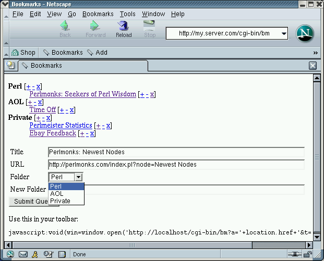This screenshot has height=261, width=324.
Task: Click the URL text field in the form
Action: click(x=176, y=165)
